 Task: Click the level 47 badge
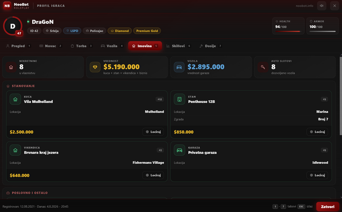pos(19,33)
